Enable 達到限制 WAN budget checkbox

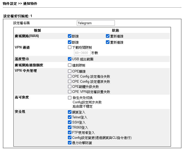[x=70, y=65]
